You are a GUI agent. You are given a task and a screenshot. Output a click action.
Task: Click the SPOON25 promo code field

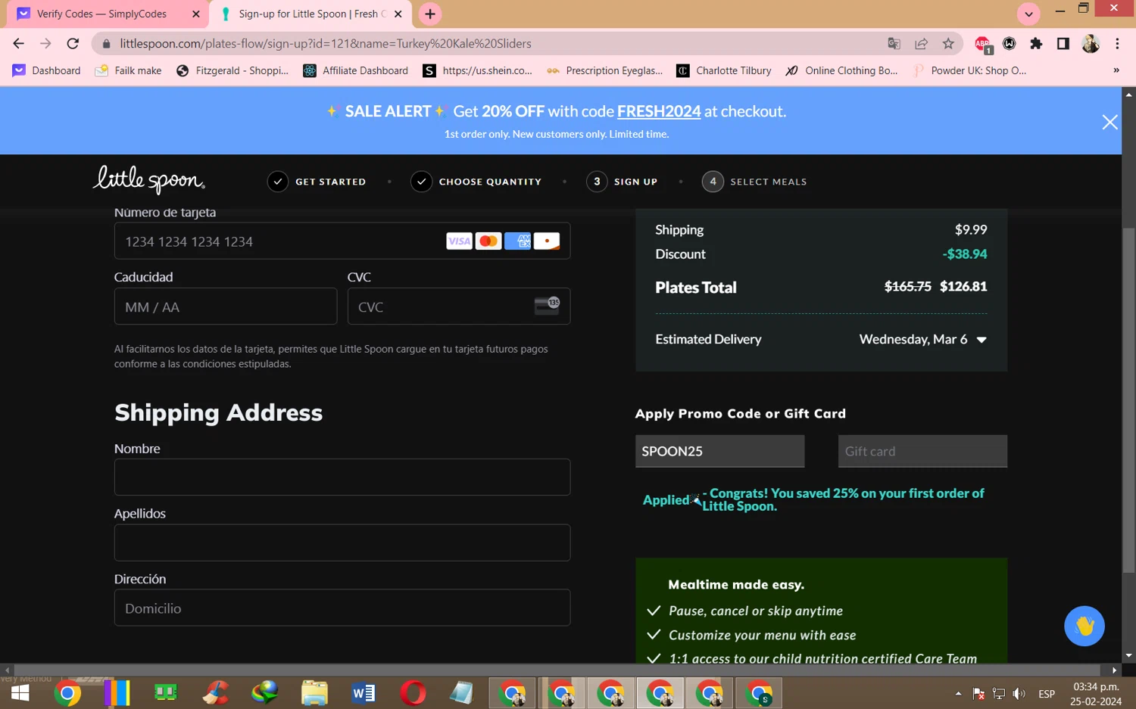719,451
